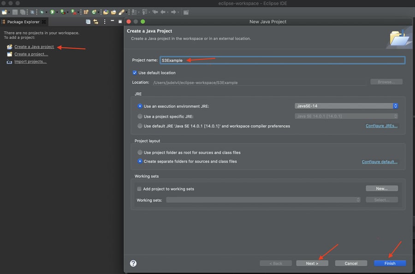Image resolution: width=415 pixels, height=274 pixels.
Task: Open the Run tool dropdown arrow
Action: [x=56, y=12]
